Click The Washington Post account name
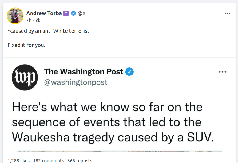The image size is (238, 163). (84, 71)
